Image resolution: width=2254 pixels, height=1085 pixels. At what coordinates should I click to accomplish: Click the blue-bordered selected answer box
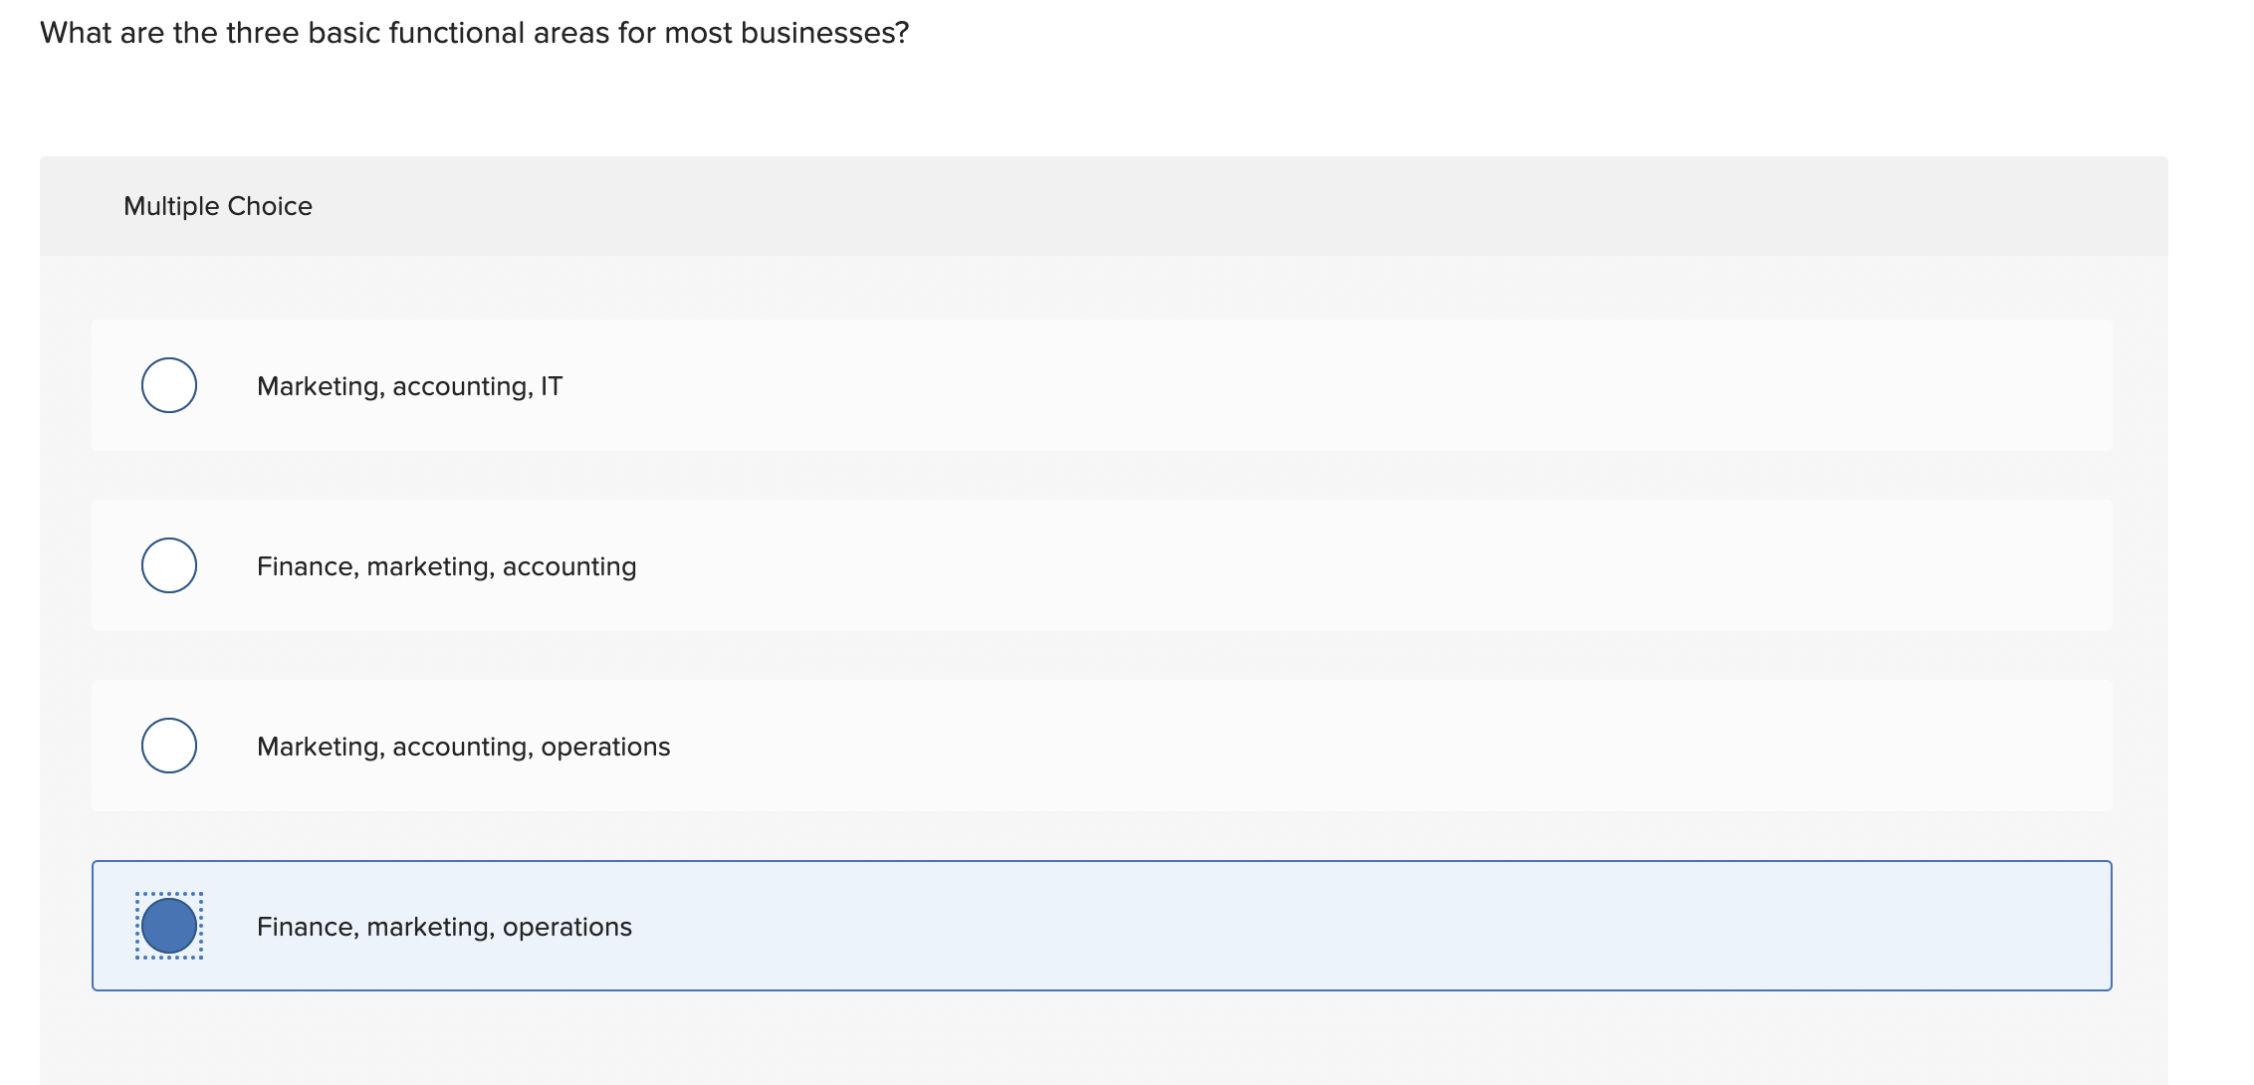(x=1095, y=927)
